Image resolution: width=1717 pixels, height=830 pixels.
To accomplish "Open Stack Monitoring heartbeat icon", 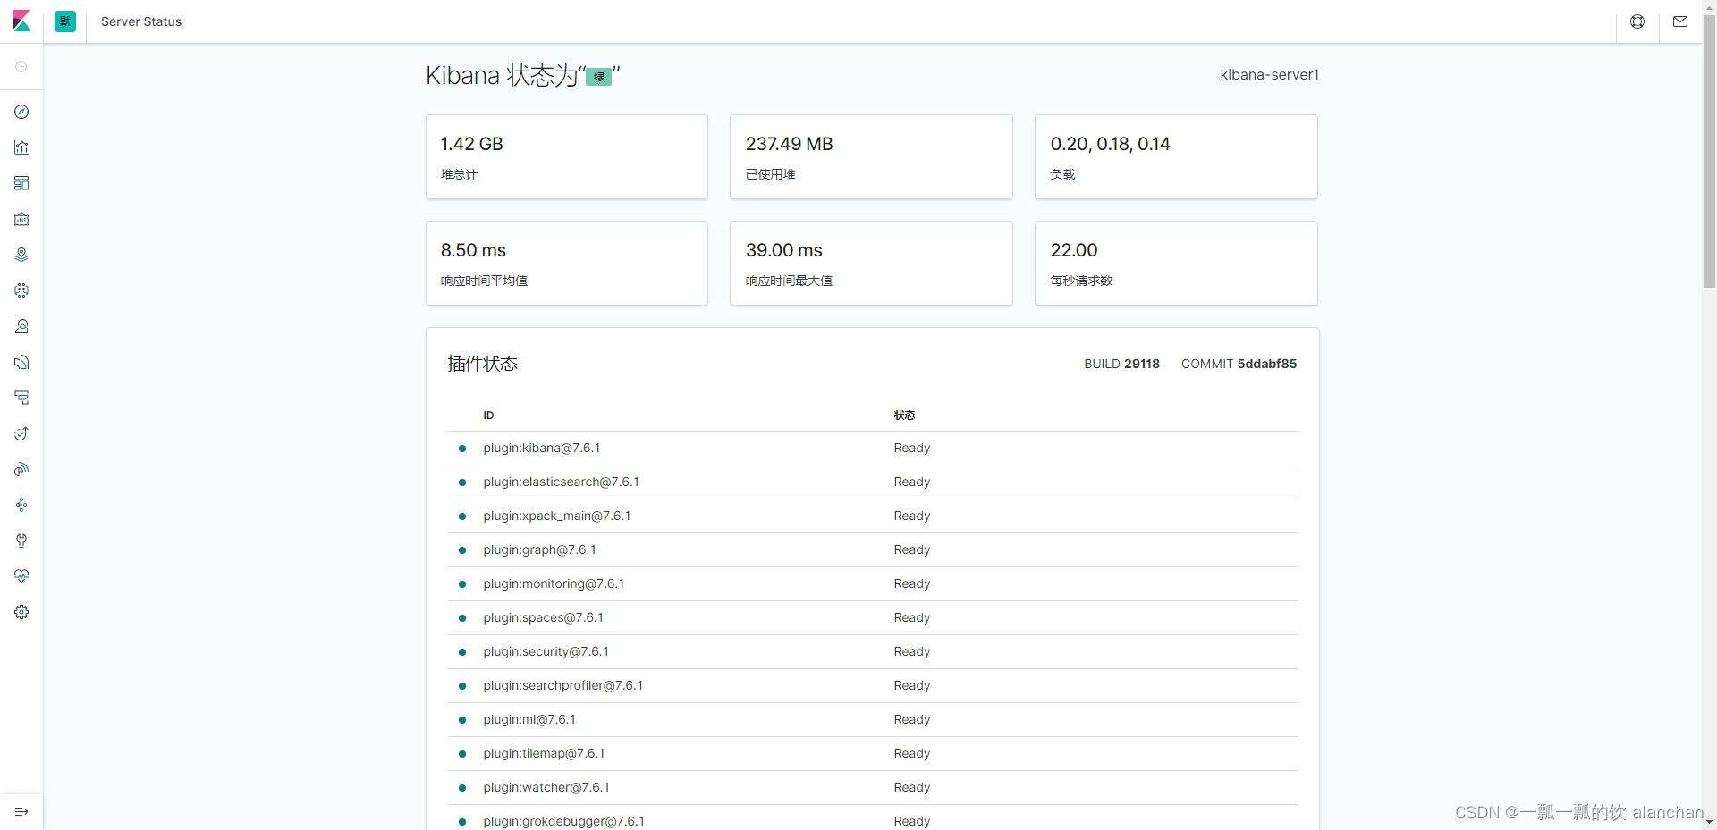I will click(21, 576).
